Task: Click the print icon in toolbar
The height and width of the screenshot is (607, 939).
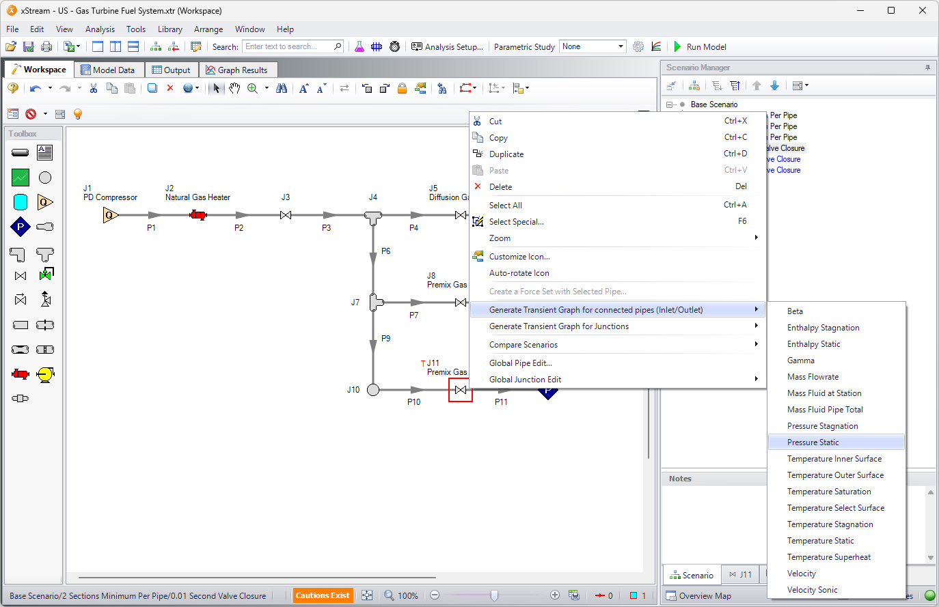Action: point(46,46)
